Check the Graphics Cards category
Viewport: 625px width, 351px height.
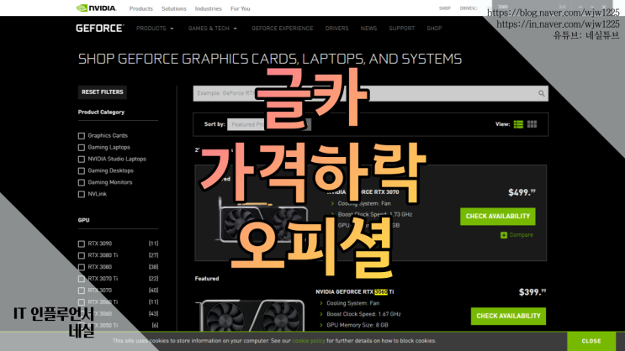82,136
